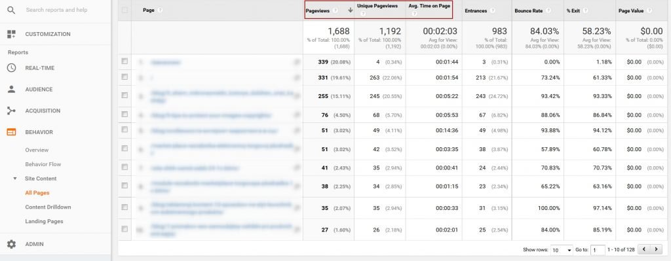Click the Acquisition branching arrows icon
This screenshot has height=261, width=671.
click(12, 111)
